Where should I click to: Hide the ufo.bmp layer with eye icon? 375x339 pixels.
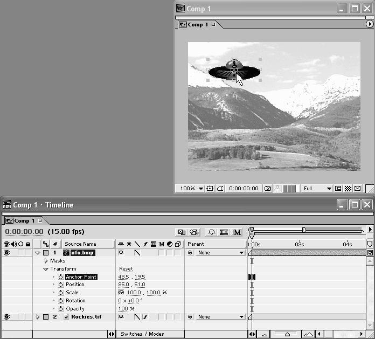pyautogui.click(x=7, y=252)
